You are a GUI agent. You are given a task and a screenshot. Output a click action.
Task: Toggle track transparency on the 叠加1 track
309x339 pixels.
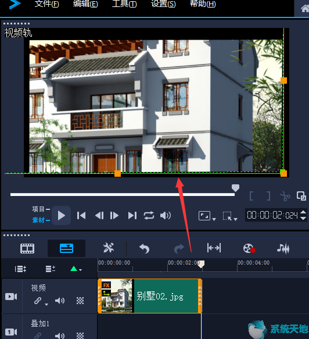[x=80, y=336]
